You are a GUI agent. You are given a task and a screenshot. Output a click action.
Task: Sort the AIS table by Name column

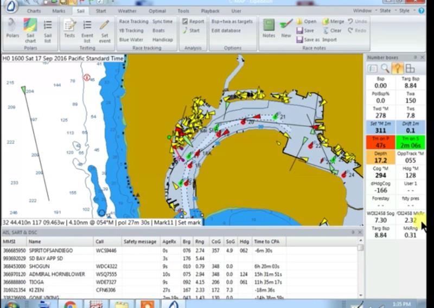[x=60, y=242]
